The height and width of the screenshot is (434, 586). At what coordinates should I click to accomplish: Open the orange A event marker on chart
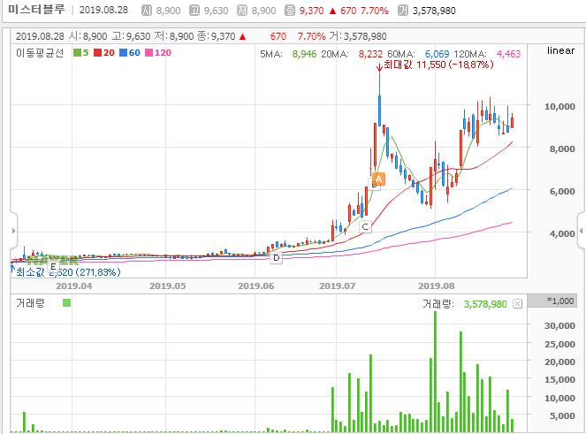[x=379, y=179]
